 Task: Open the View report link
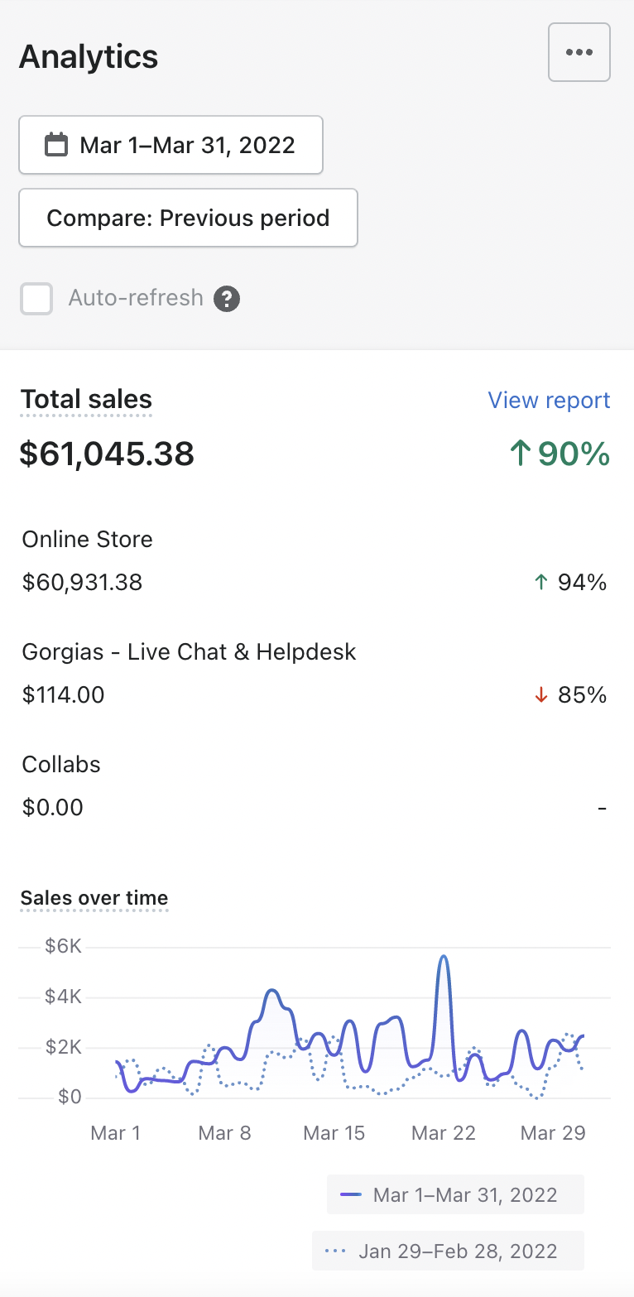pyautogui.click(x=549, y=400)
